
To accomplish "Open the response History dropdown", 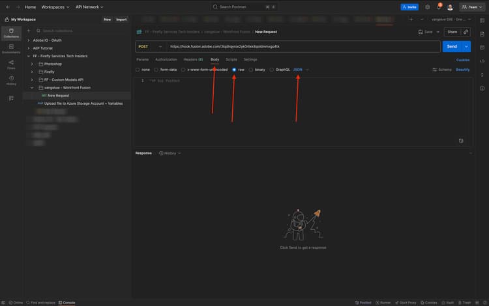I will click(x=170, y=153).
